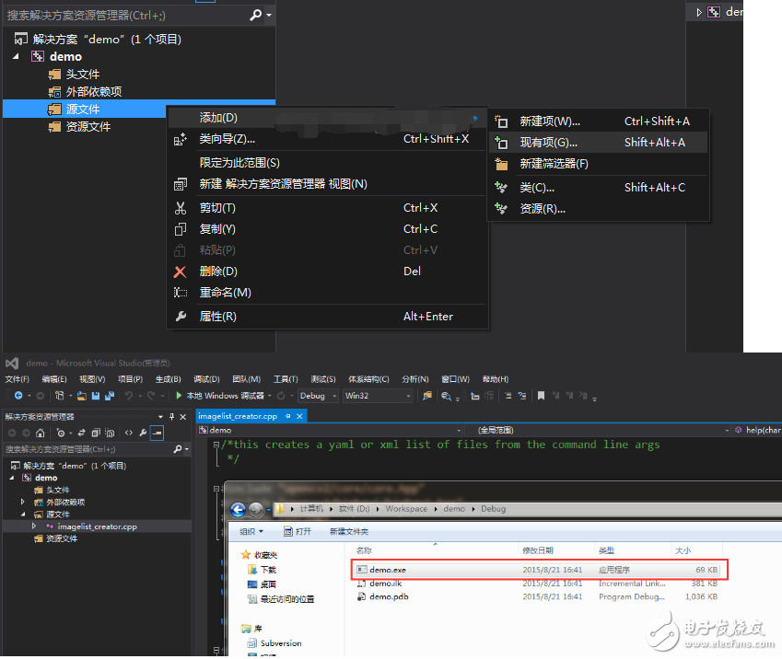
Task: Select demo.exe in the Debug folder
Action: pos(388,570)
